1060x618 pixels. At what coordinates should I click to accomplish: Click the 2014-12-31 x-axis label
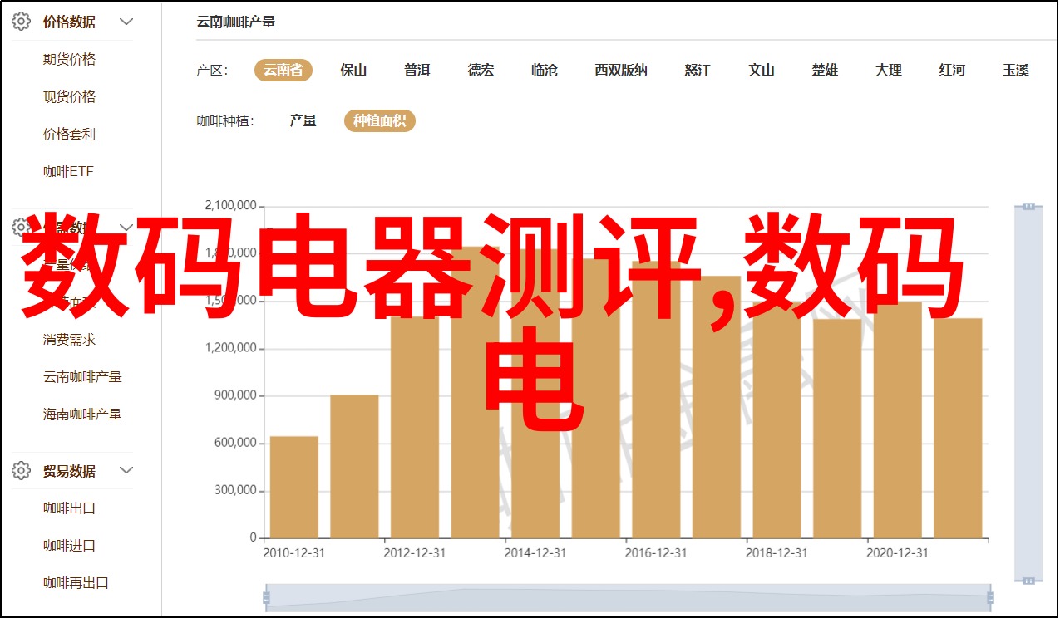point(535,552)
